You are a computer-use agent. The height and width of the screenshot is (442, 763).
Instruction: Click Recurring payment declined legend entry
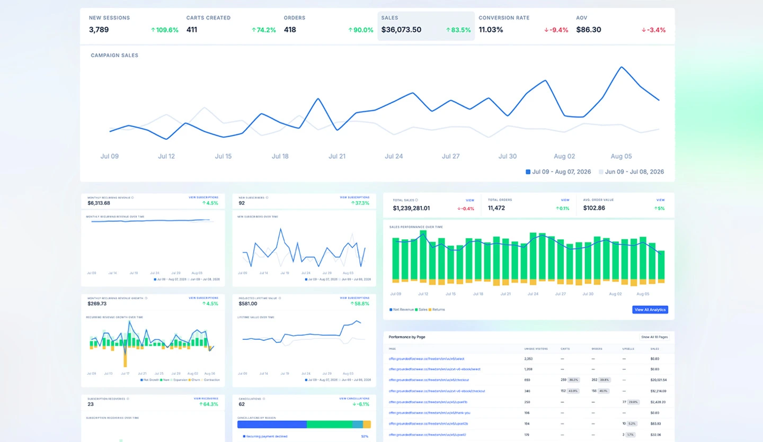(265, 436)
